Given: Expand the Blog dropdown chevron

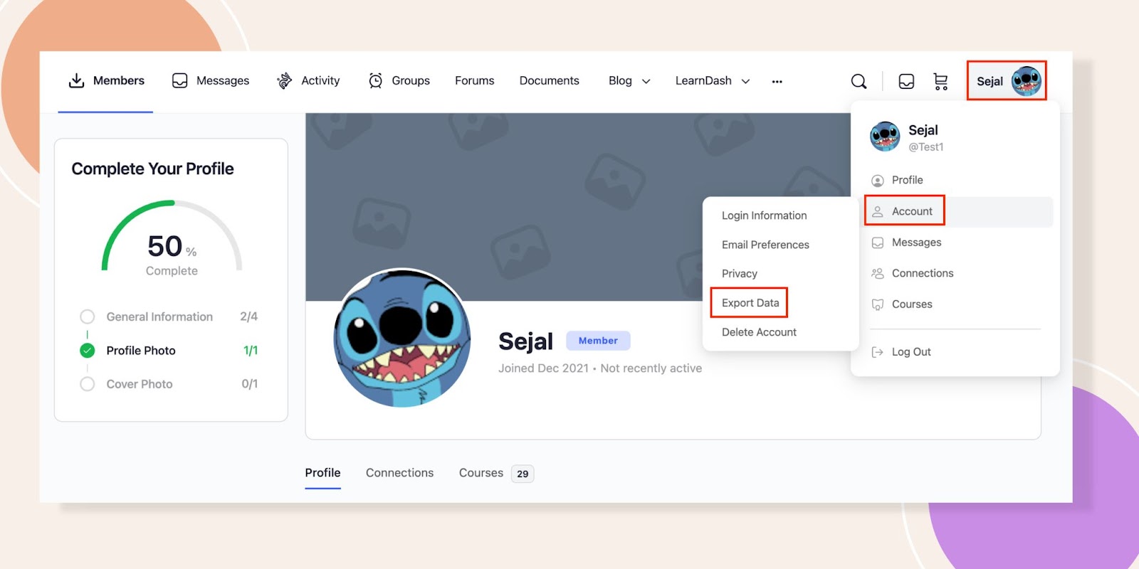Looking at the screenshot, I should (646, 81).
